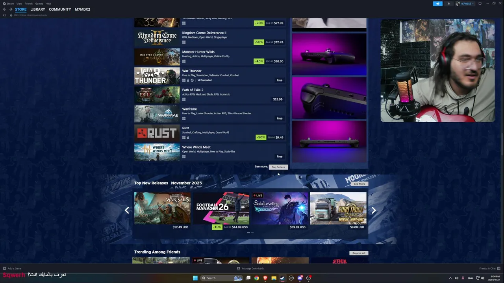Image resolution: width=504 pixels, height=283 pixels.
Task: Switch to Big Picture mode icon
Action: tap(480, 4)
